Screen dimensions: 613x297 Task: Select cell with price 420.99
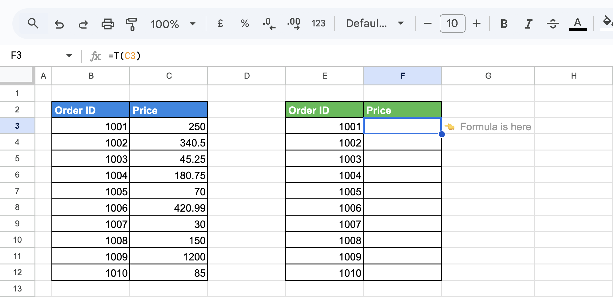click(x=169, y=207)
